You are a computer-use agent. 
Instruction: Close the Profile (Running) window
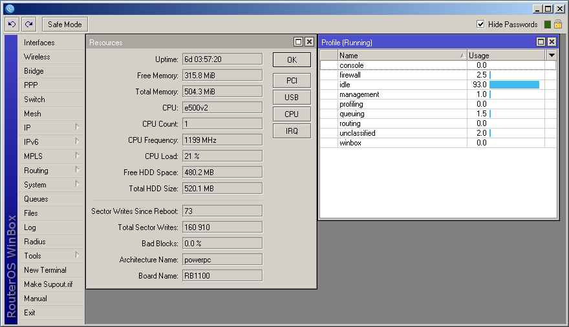(552, 42)
